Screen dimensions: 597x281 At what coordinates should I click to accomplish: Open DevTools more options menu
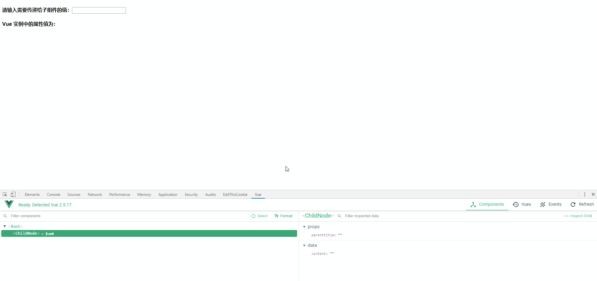585,195
